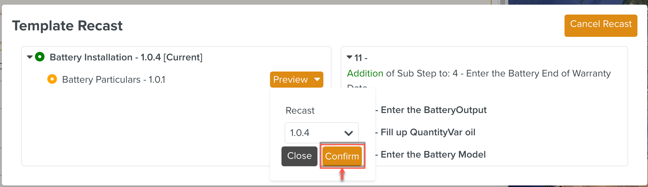Image resolution: width=648 pixels, height=187 pixels.
Task: Select the orange Battery Particulars radio button
Action: click(52, 79)
